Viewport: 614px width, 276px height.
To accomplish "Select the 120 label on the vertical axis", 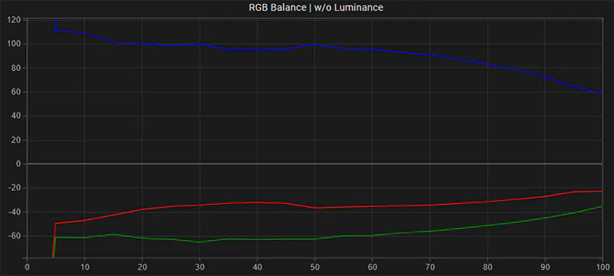I will (13, 20).
